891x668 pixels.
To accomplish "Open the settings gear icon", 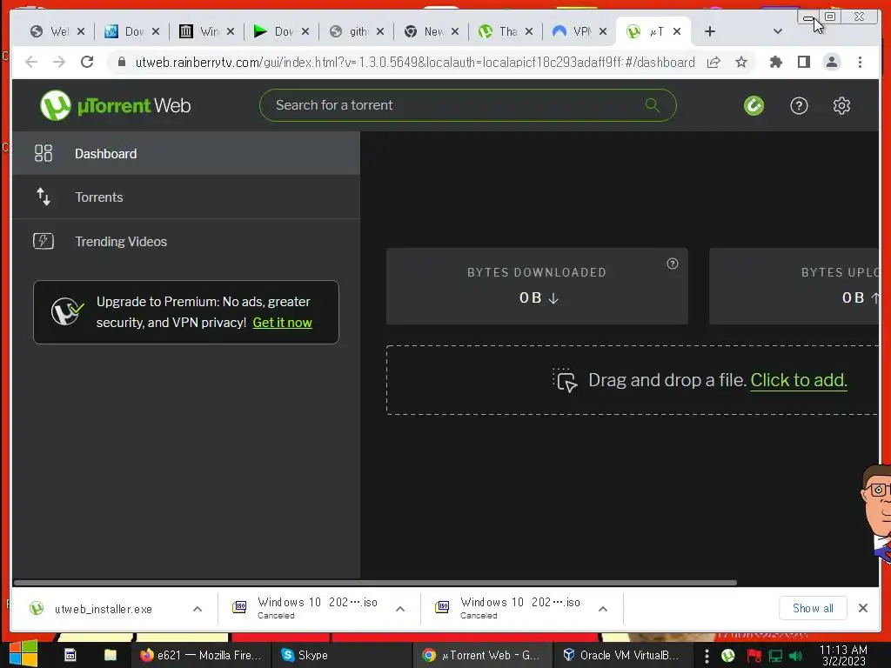I will point(841,105).
